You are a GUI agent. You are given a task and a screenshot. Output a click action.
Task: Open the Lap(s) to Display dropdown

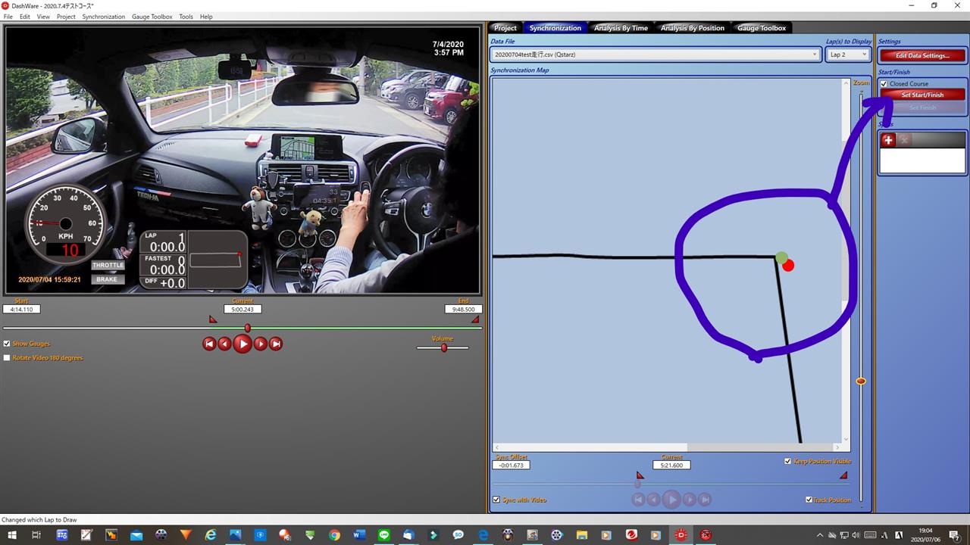tap(847, 54)
